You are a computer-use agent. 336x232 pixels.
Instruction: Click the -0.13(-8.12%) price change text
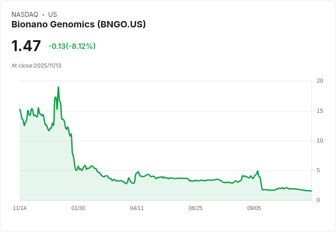point(72,46)
